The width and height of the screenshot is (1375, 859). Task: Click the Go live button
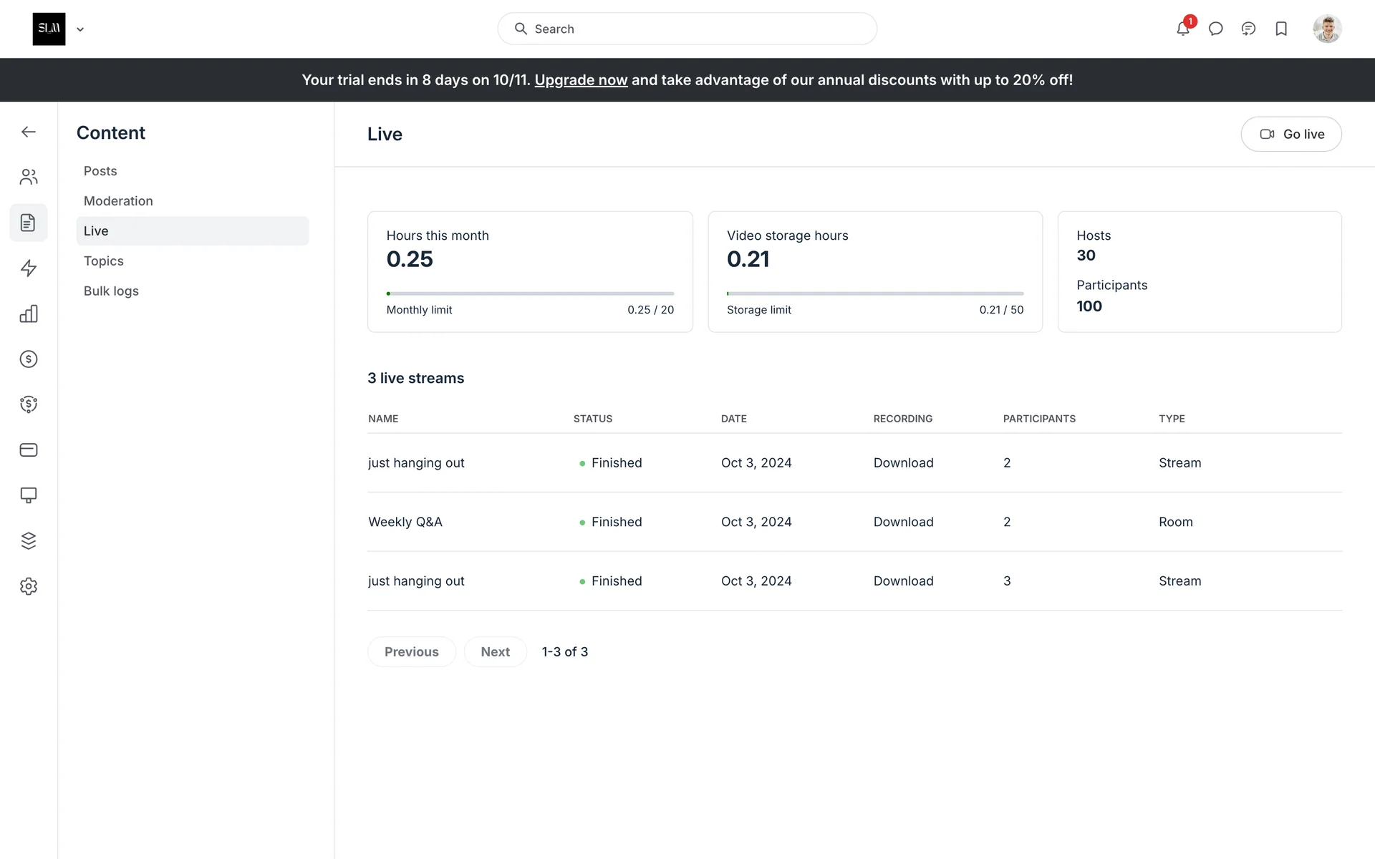[x=1290, y=134]
